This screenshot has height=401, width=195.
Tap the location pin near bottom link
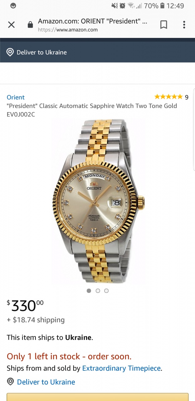click(10, 382)
